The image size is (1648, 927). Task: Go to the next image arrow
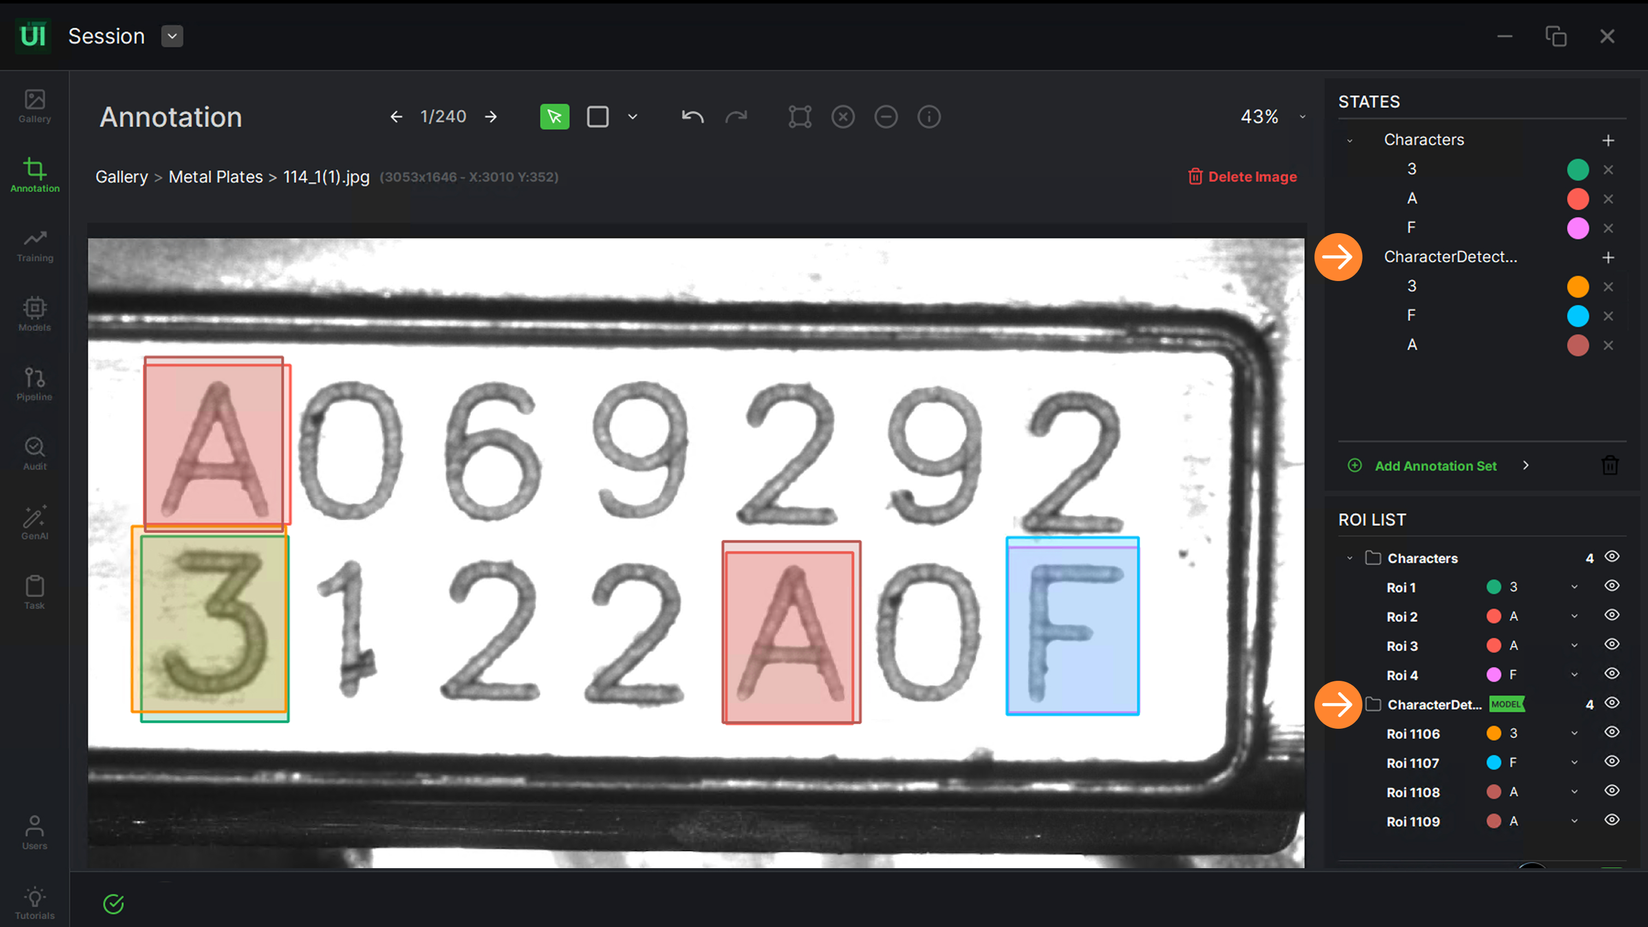coord(490,117)
